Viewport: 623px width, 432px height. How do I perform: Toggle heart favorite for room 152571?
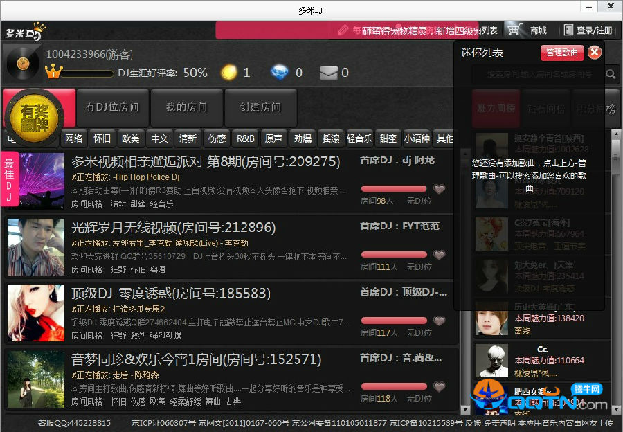click(439, 387)
